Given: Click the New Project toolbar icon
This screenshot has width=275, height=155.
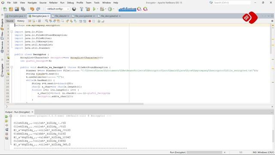Looking at the screenshot, I should (x=11, y=9).
